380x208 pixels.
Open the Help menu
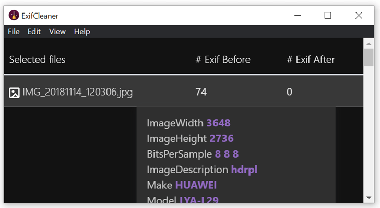pyautogui.click(x=82, y=32)
